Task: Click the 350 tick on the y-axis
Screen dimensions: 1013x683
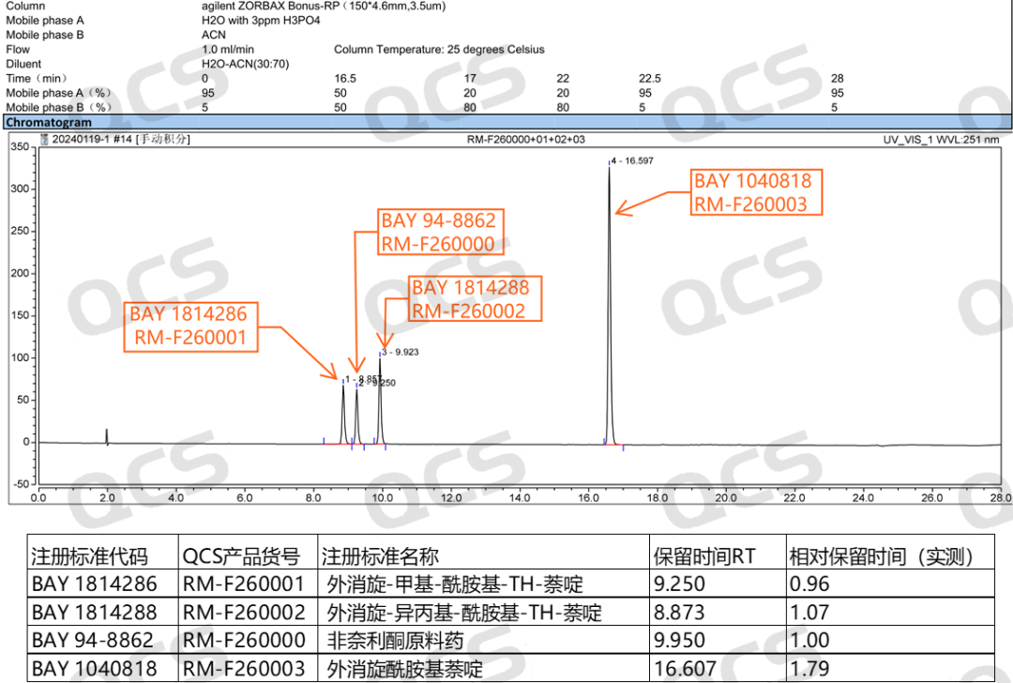Action: coord(20,147)
